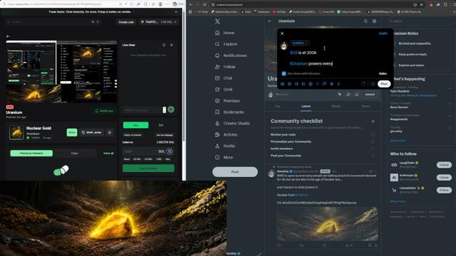Click the green Buy Uranium button
Screen dimensions: 456x256
point(148,169)
